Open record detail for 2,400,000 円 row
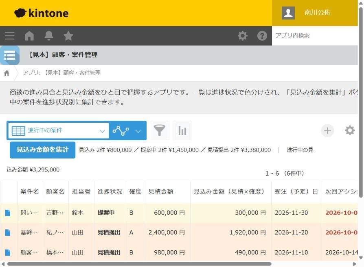 pos(8,232)
